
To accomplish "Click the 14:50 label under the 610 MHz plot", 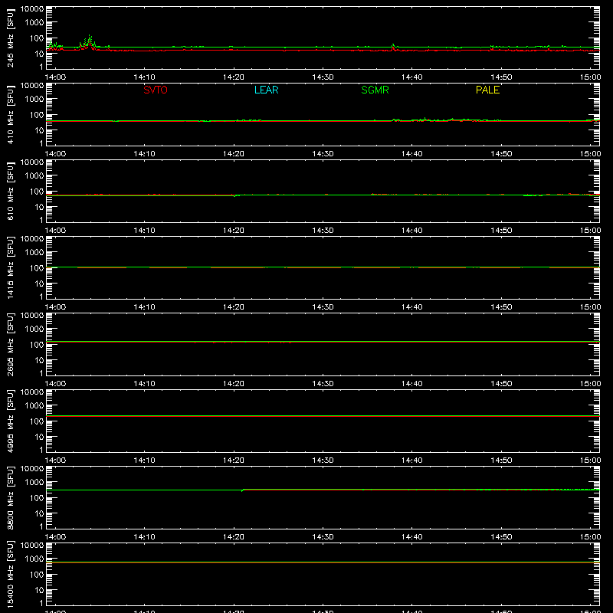I will pos(501,231).
